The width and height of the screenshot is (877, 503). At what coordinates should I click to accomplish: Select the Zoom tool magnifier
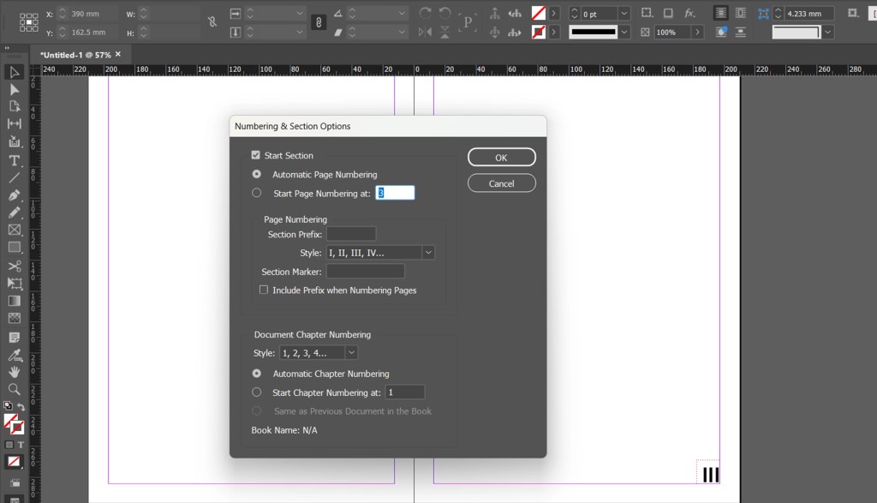coord(14,389)
